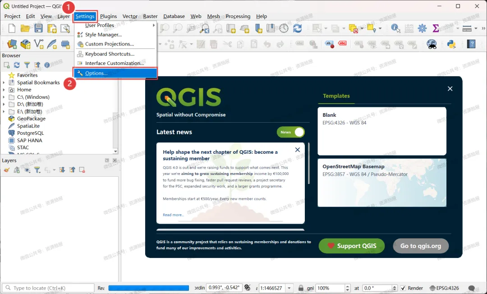Open the Layout Manager icon with a wrench
The image size is (487, 294).
(65, 28)
